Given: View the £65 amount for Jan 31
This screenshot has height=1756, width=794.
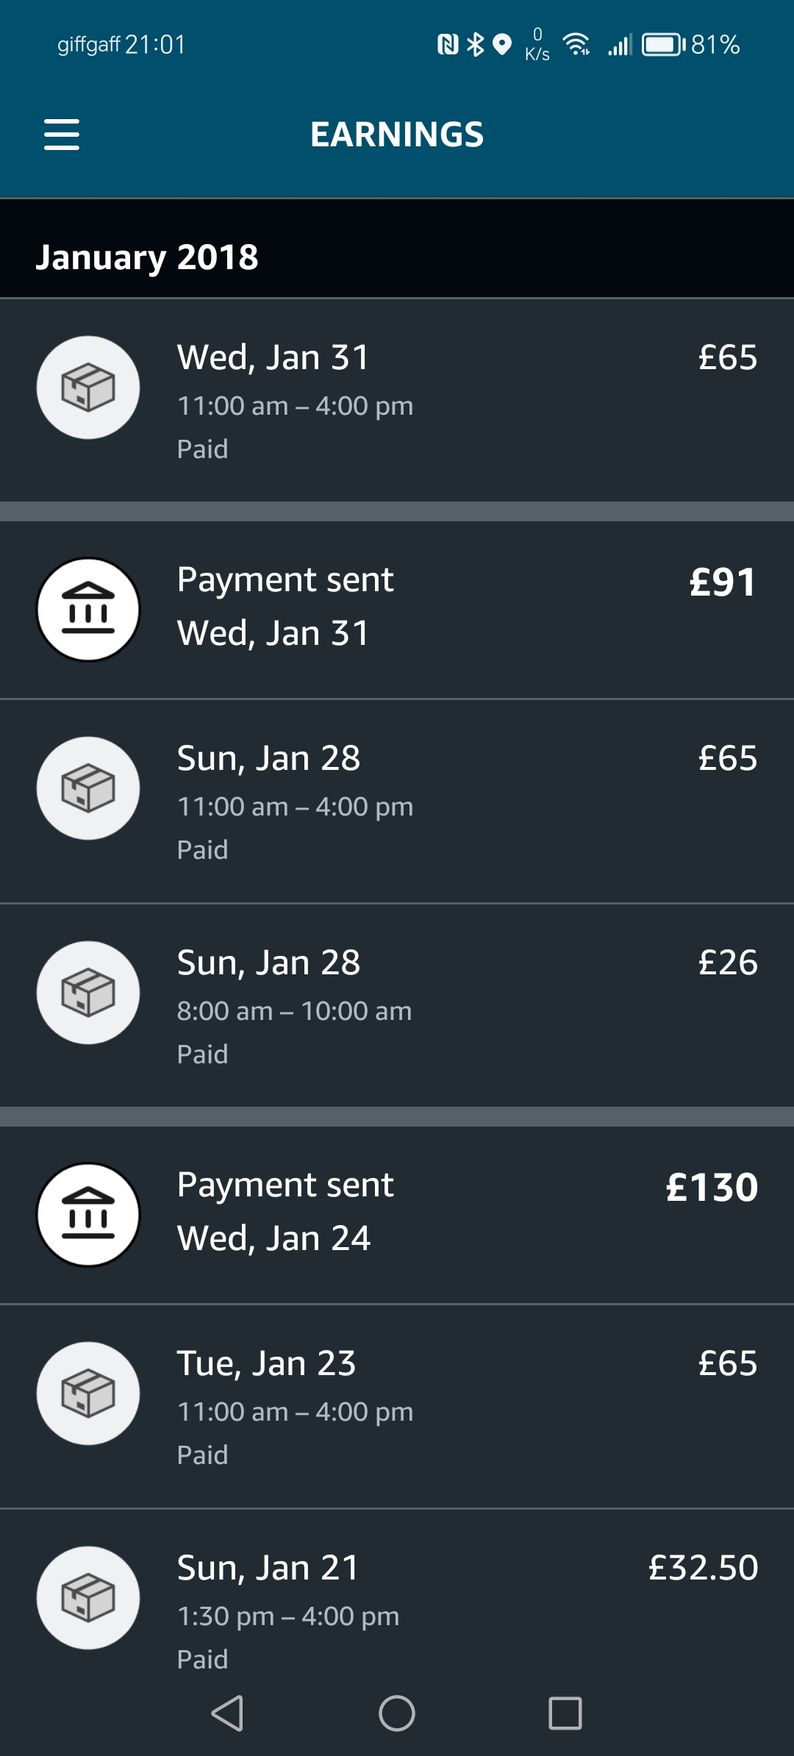Looking at the screenshot, I should [727, 358].
